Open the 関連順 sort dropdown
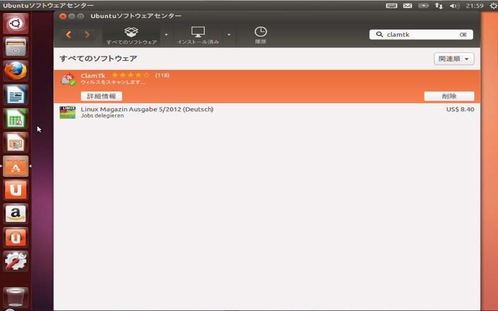 (454, 58)
